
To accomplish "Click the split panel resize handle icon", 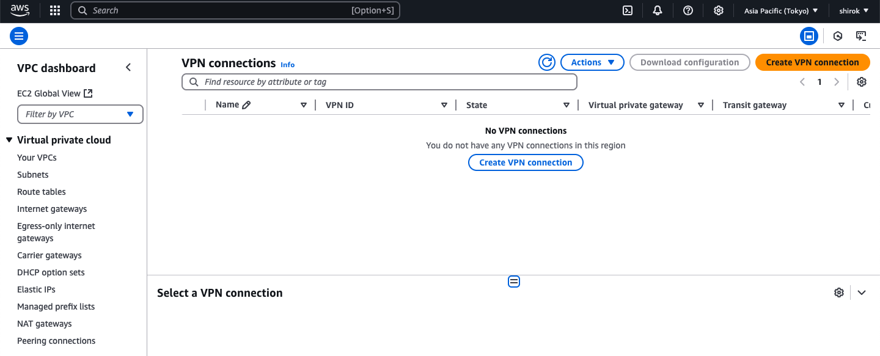I will click(x=514, y=282).
